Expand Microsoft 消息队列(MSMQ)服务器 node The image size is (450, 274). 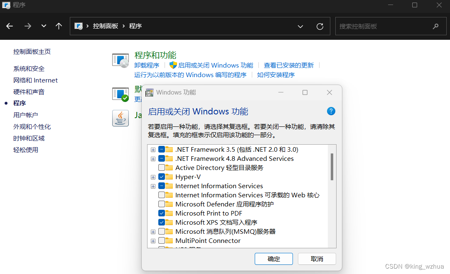(x=153, y=232)
